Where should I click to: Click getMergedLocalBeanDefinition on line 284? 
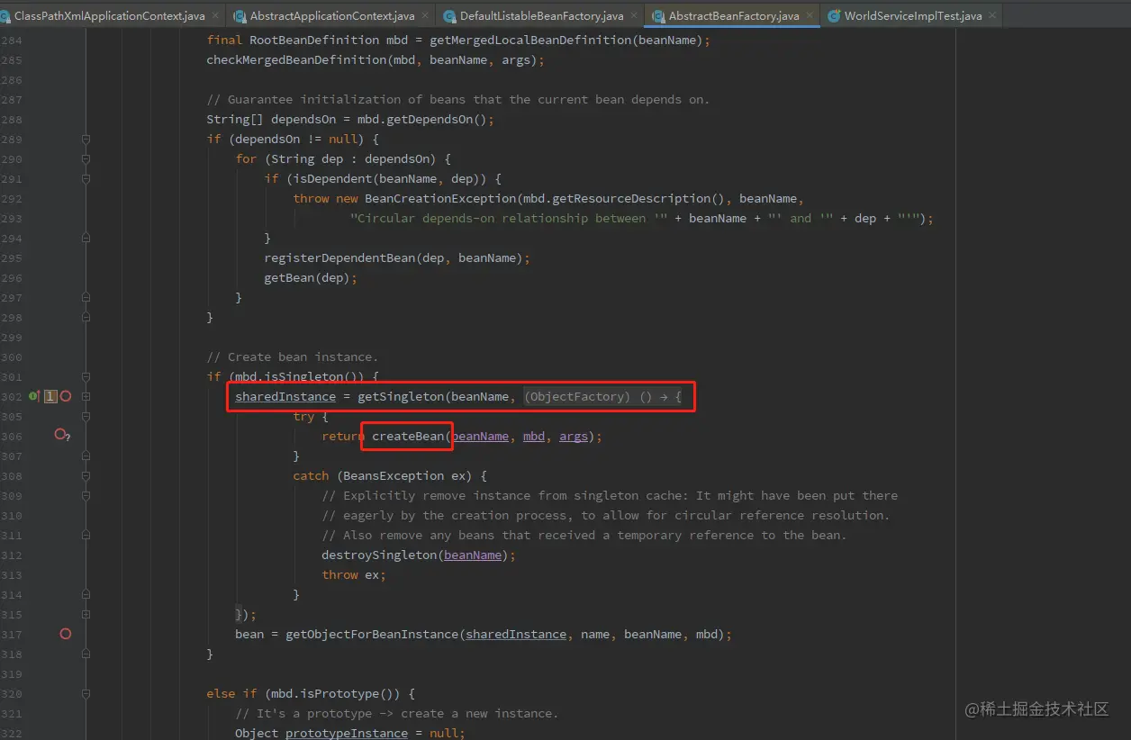click(530, 40)
